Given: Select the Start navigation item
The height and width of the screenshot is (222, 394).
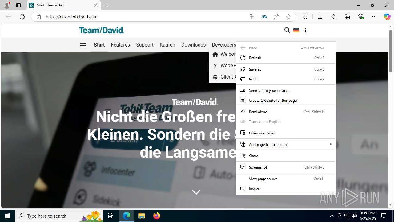Looking at the screenshot, I should 99,45.
